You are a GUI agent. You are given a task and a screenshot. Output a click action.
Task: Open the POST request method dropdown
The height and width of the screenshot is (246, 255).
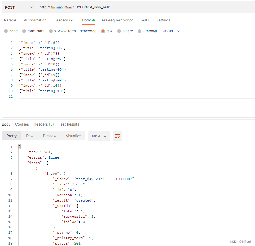(x=18, y=7)
